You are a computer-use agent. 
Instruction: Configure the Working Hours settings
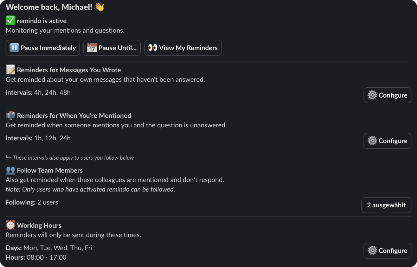pyautogui.click(x=387, y=251)
